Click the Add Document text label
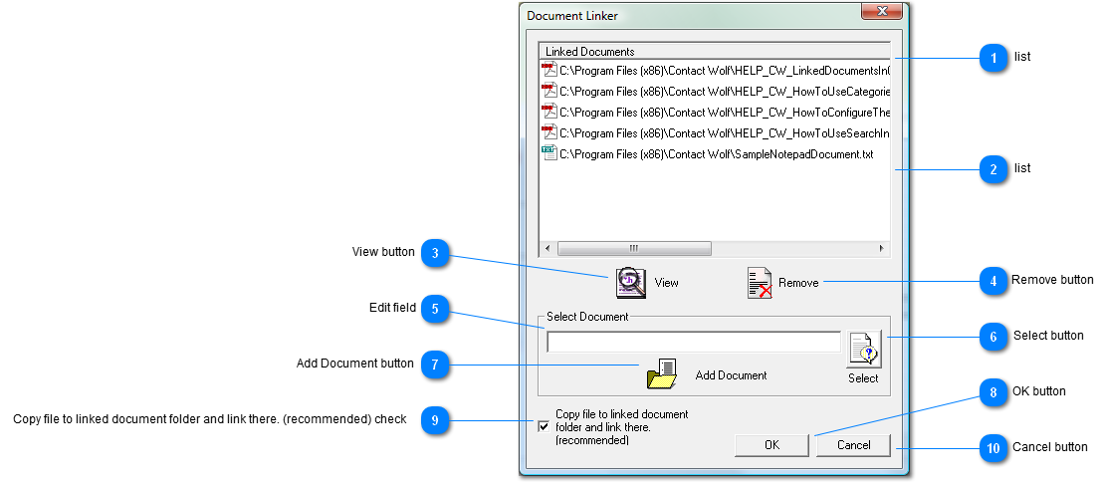 731,375
